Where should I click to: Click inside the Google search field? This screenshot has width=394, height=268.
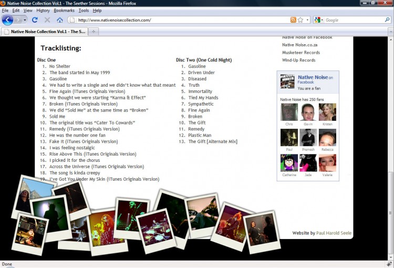coord(354,20)
